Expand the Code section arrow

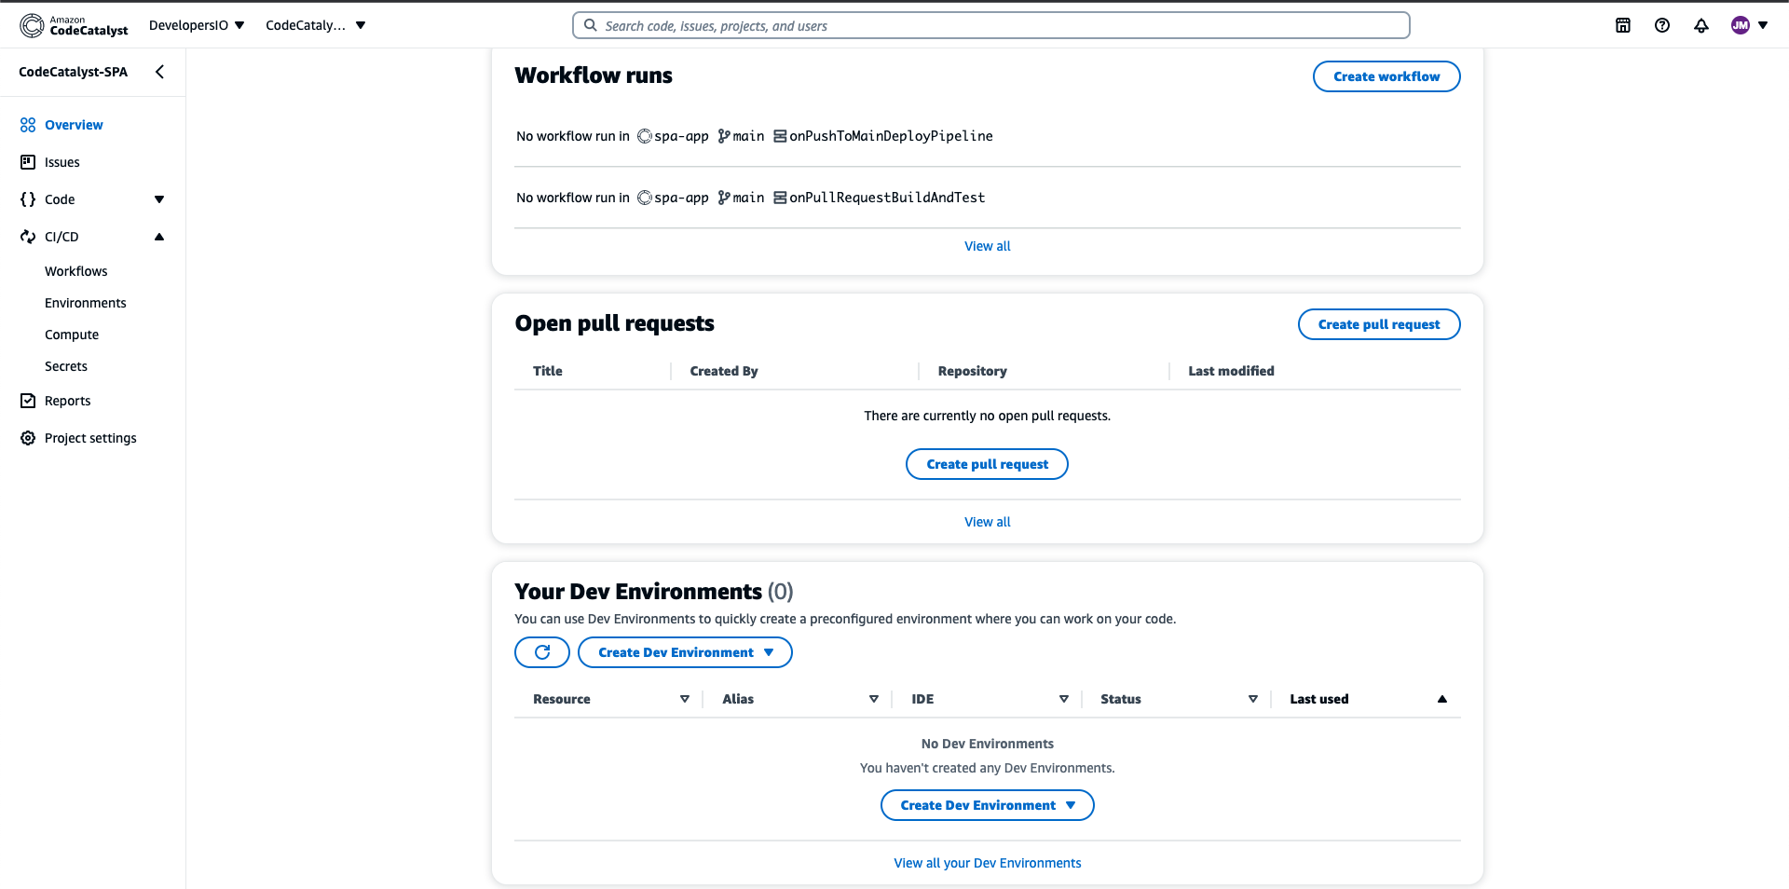(159, 199)
